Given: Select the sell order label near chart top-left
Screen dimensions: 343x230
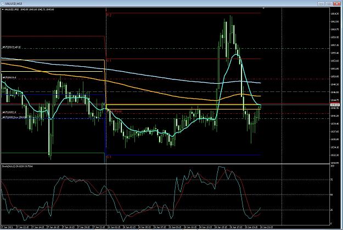Looking at the screenshot, I should pyautogui.click(x=12, y=47).
